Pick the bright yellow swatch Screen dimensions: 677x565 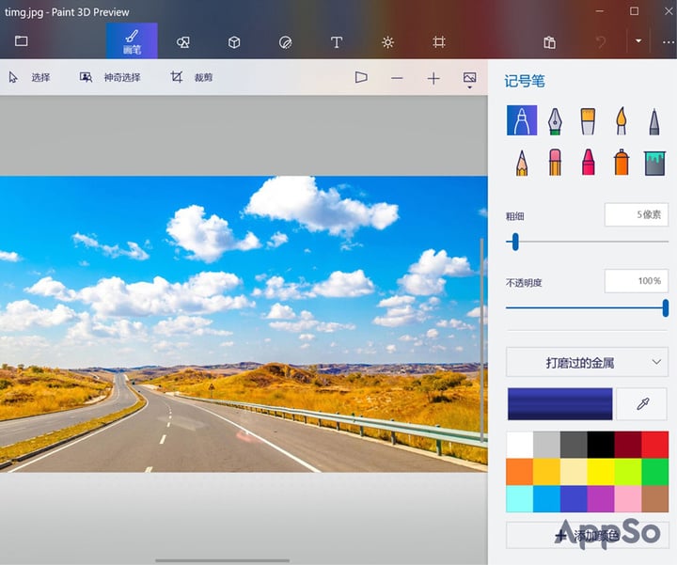[601, 472]
